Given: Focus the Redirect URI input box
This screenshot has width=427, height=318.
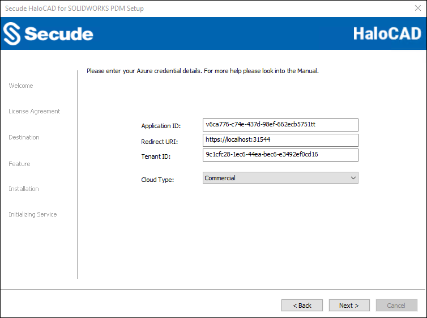Looking at the screenshot, I should [x=280, y=140].
